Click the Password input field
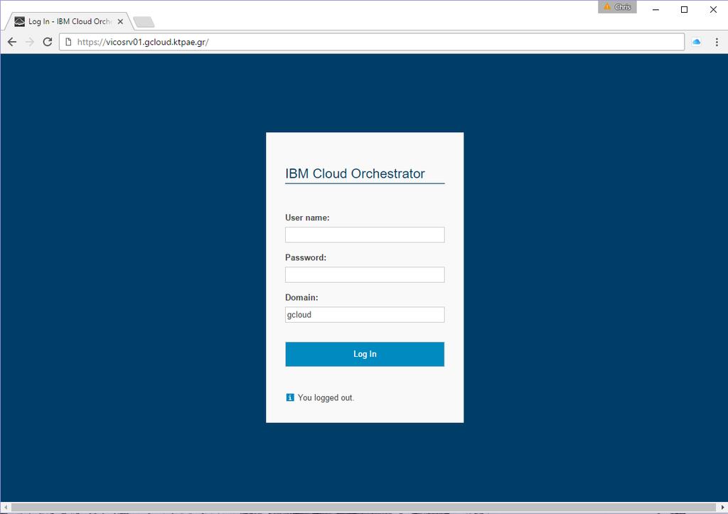 pos(365,274)
